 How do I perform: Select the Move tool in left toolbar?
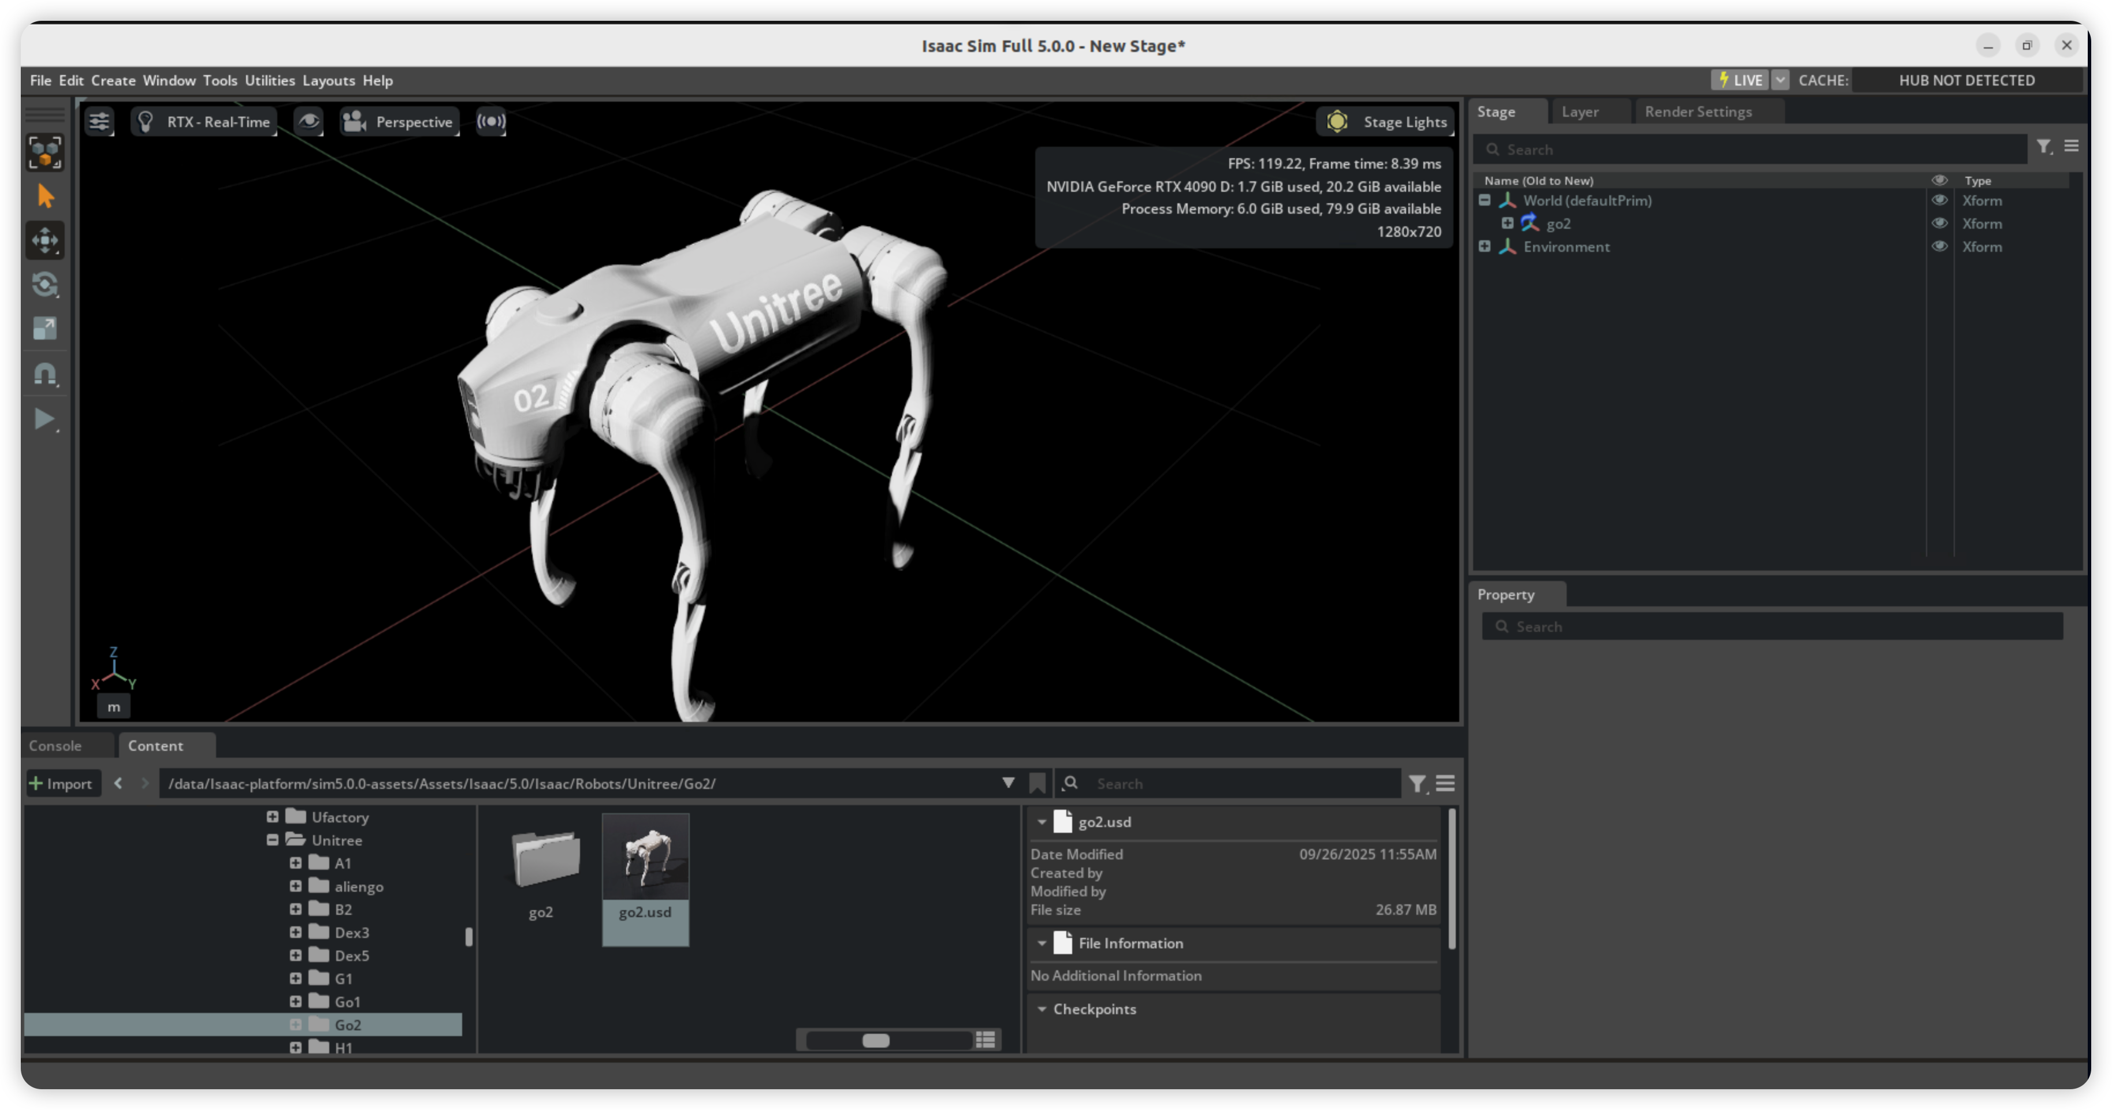point(45,240)
